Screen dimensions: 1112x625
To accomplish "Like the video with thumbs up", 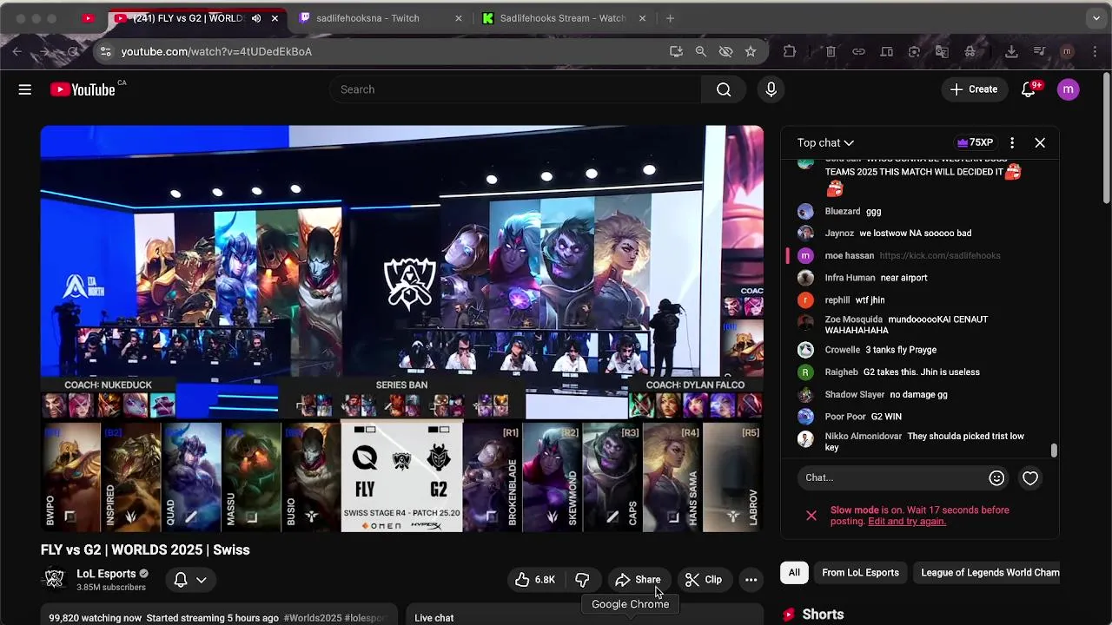I will tap(535, 580).
